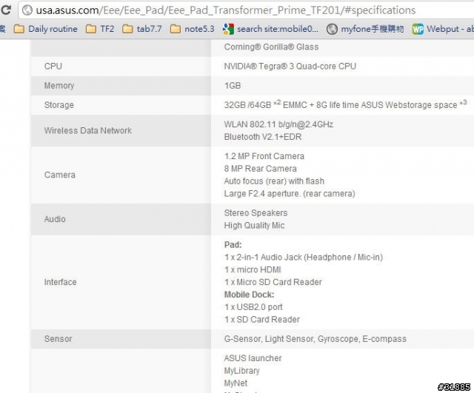Click the MyNet text

236,383
